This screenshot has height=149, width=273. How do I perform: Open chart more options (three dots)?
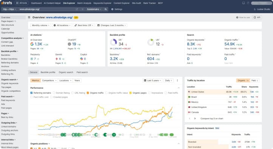coord(177,80)
